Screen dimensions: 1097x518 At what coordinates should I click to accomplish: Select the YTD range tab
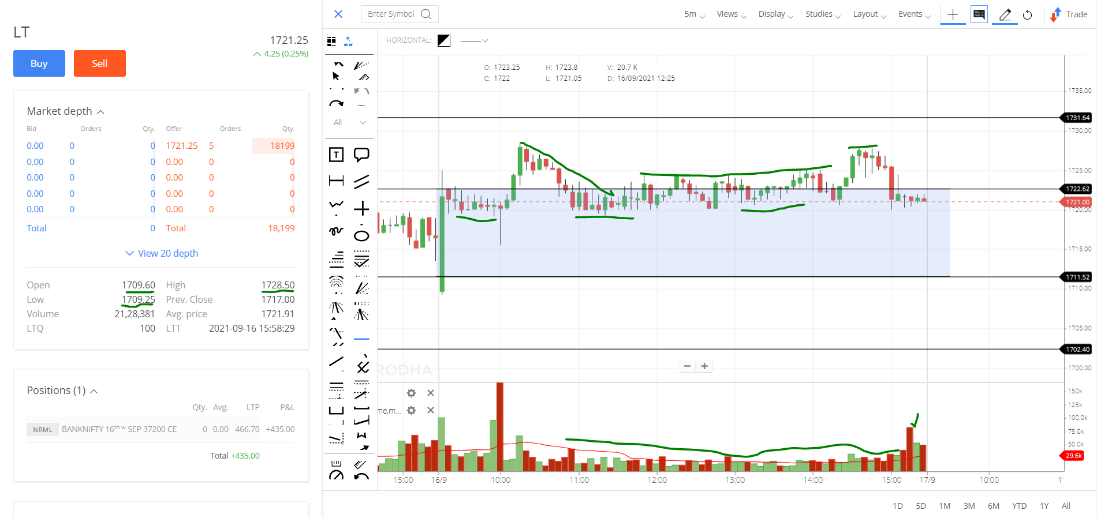(x=1020, y=506)
